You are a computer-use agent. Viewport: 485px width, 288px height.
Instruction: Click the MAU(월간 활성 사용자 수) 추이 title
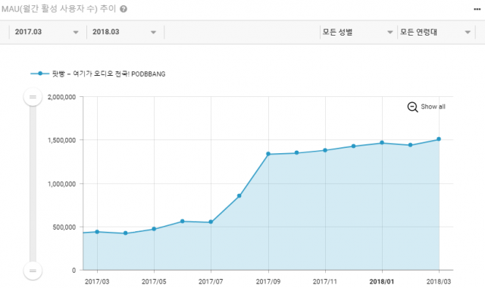click(59, 9)
